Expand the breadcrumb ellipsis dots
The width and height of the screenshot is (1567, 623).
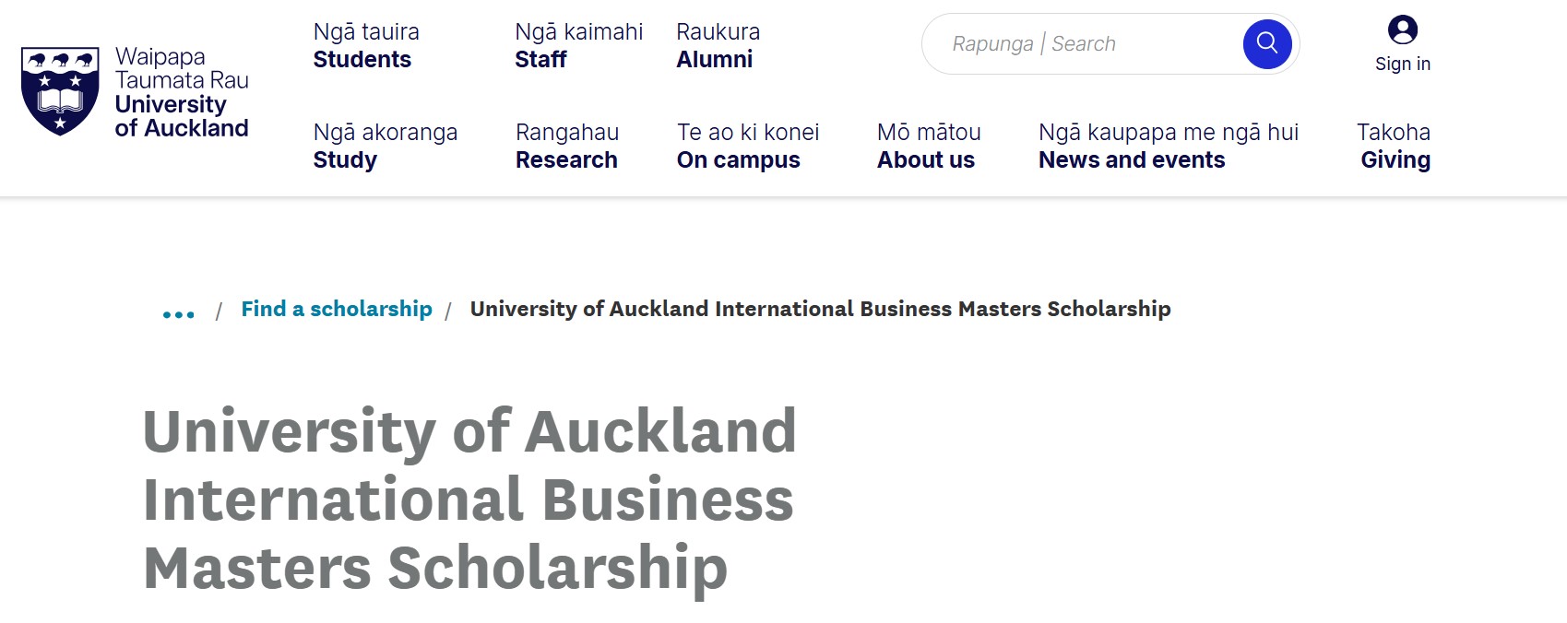(x=178, y=314)
